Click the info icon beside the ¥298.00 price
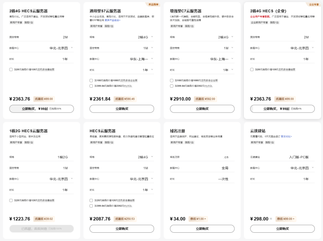The height and width of the screenshot is (241, 323). pyautogui.click(x=271, y=219)
